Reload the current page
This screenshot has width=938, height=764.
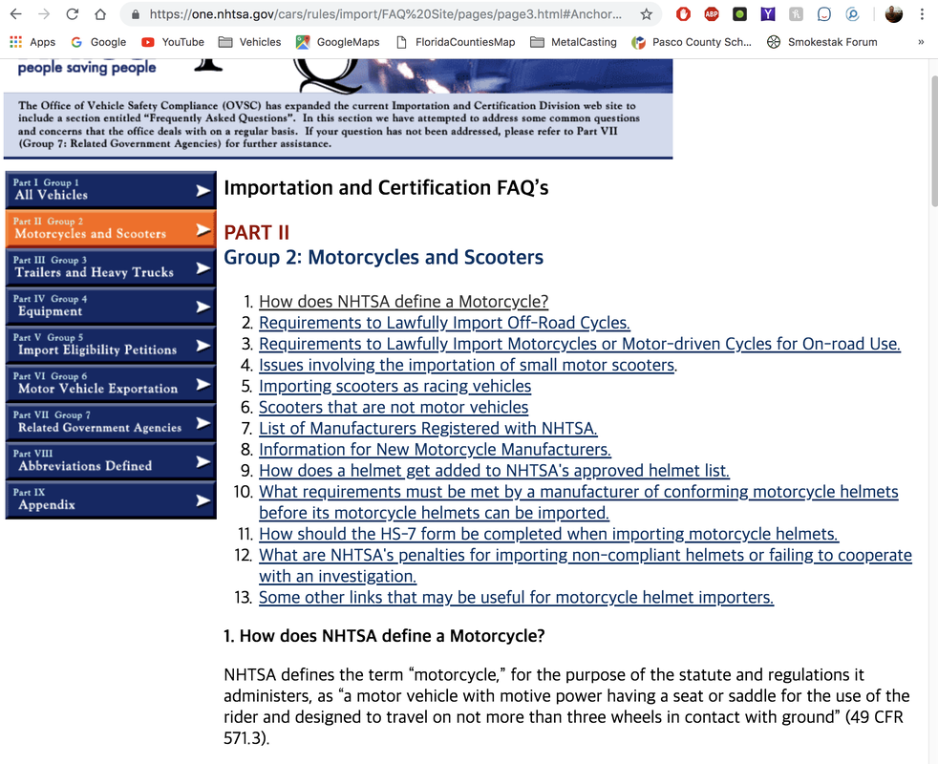72,13
